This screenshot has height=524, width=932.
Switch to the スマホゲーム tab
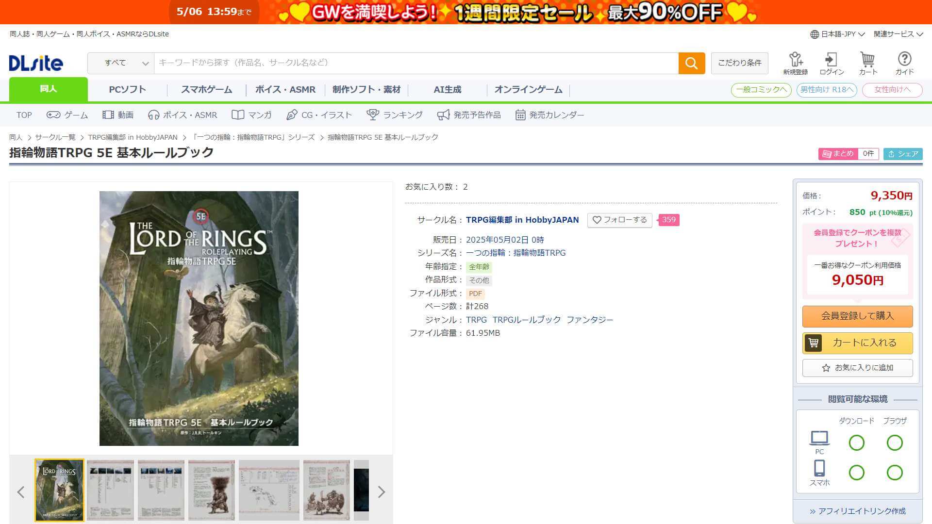tap(206, 90)
